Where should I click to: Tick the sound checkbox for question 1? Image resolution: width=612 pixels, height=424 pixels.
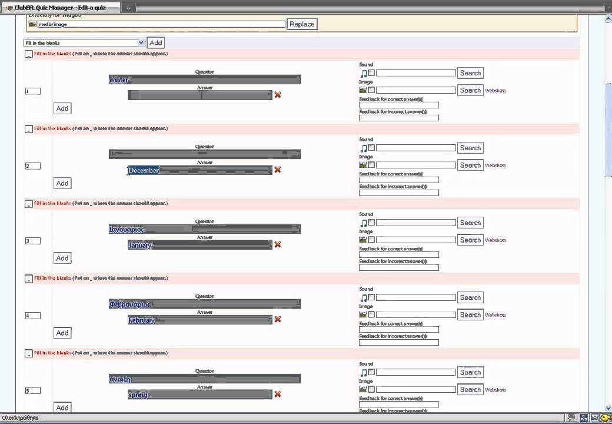[371, 72]
